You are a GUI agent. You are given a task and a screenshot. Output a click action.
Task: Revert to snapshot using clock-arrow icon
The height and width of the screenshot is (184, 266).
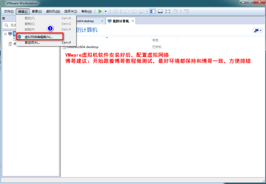[x=134, y=11]
